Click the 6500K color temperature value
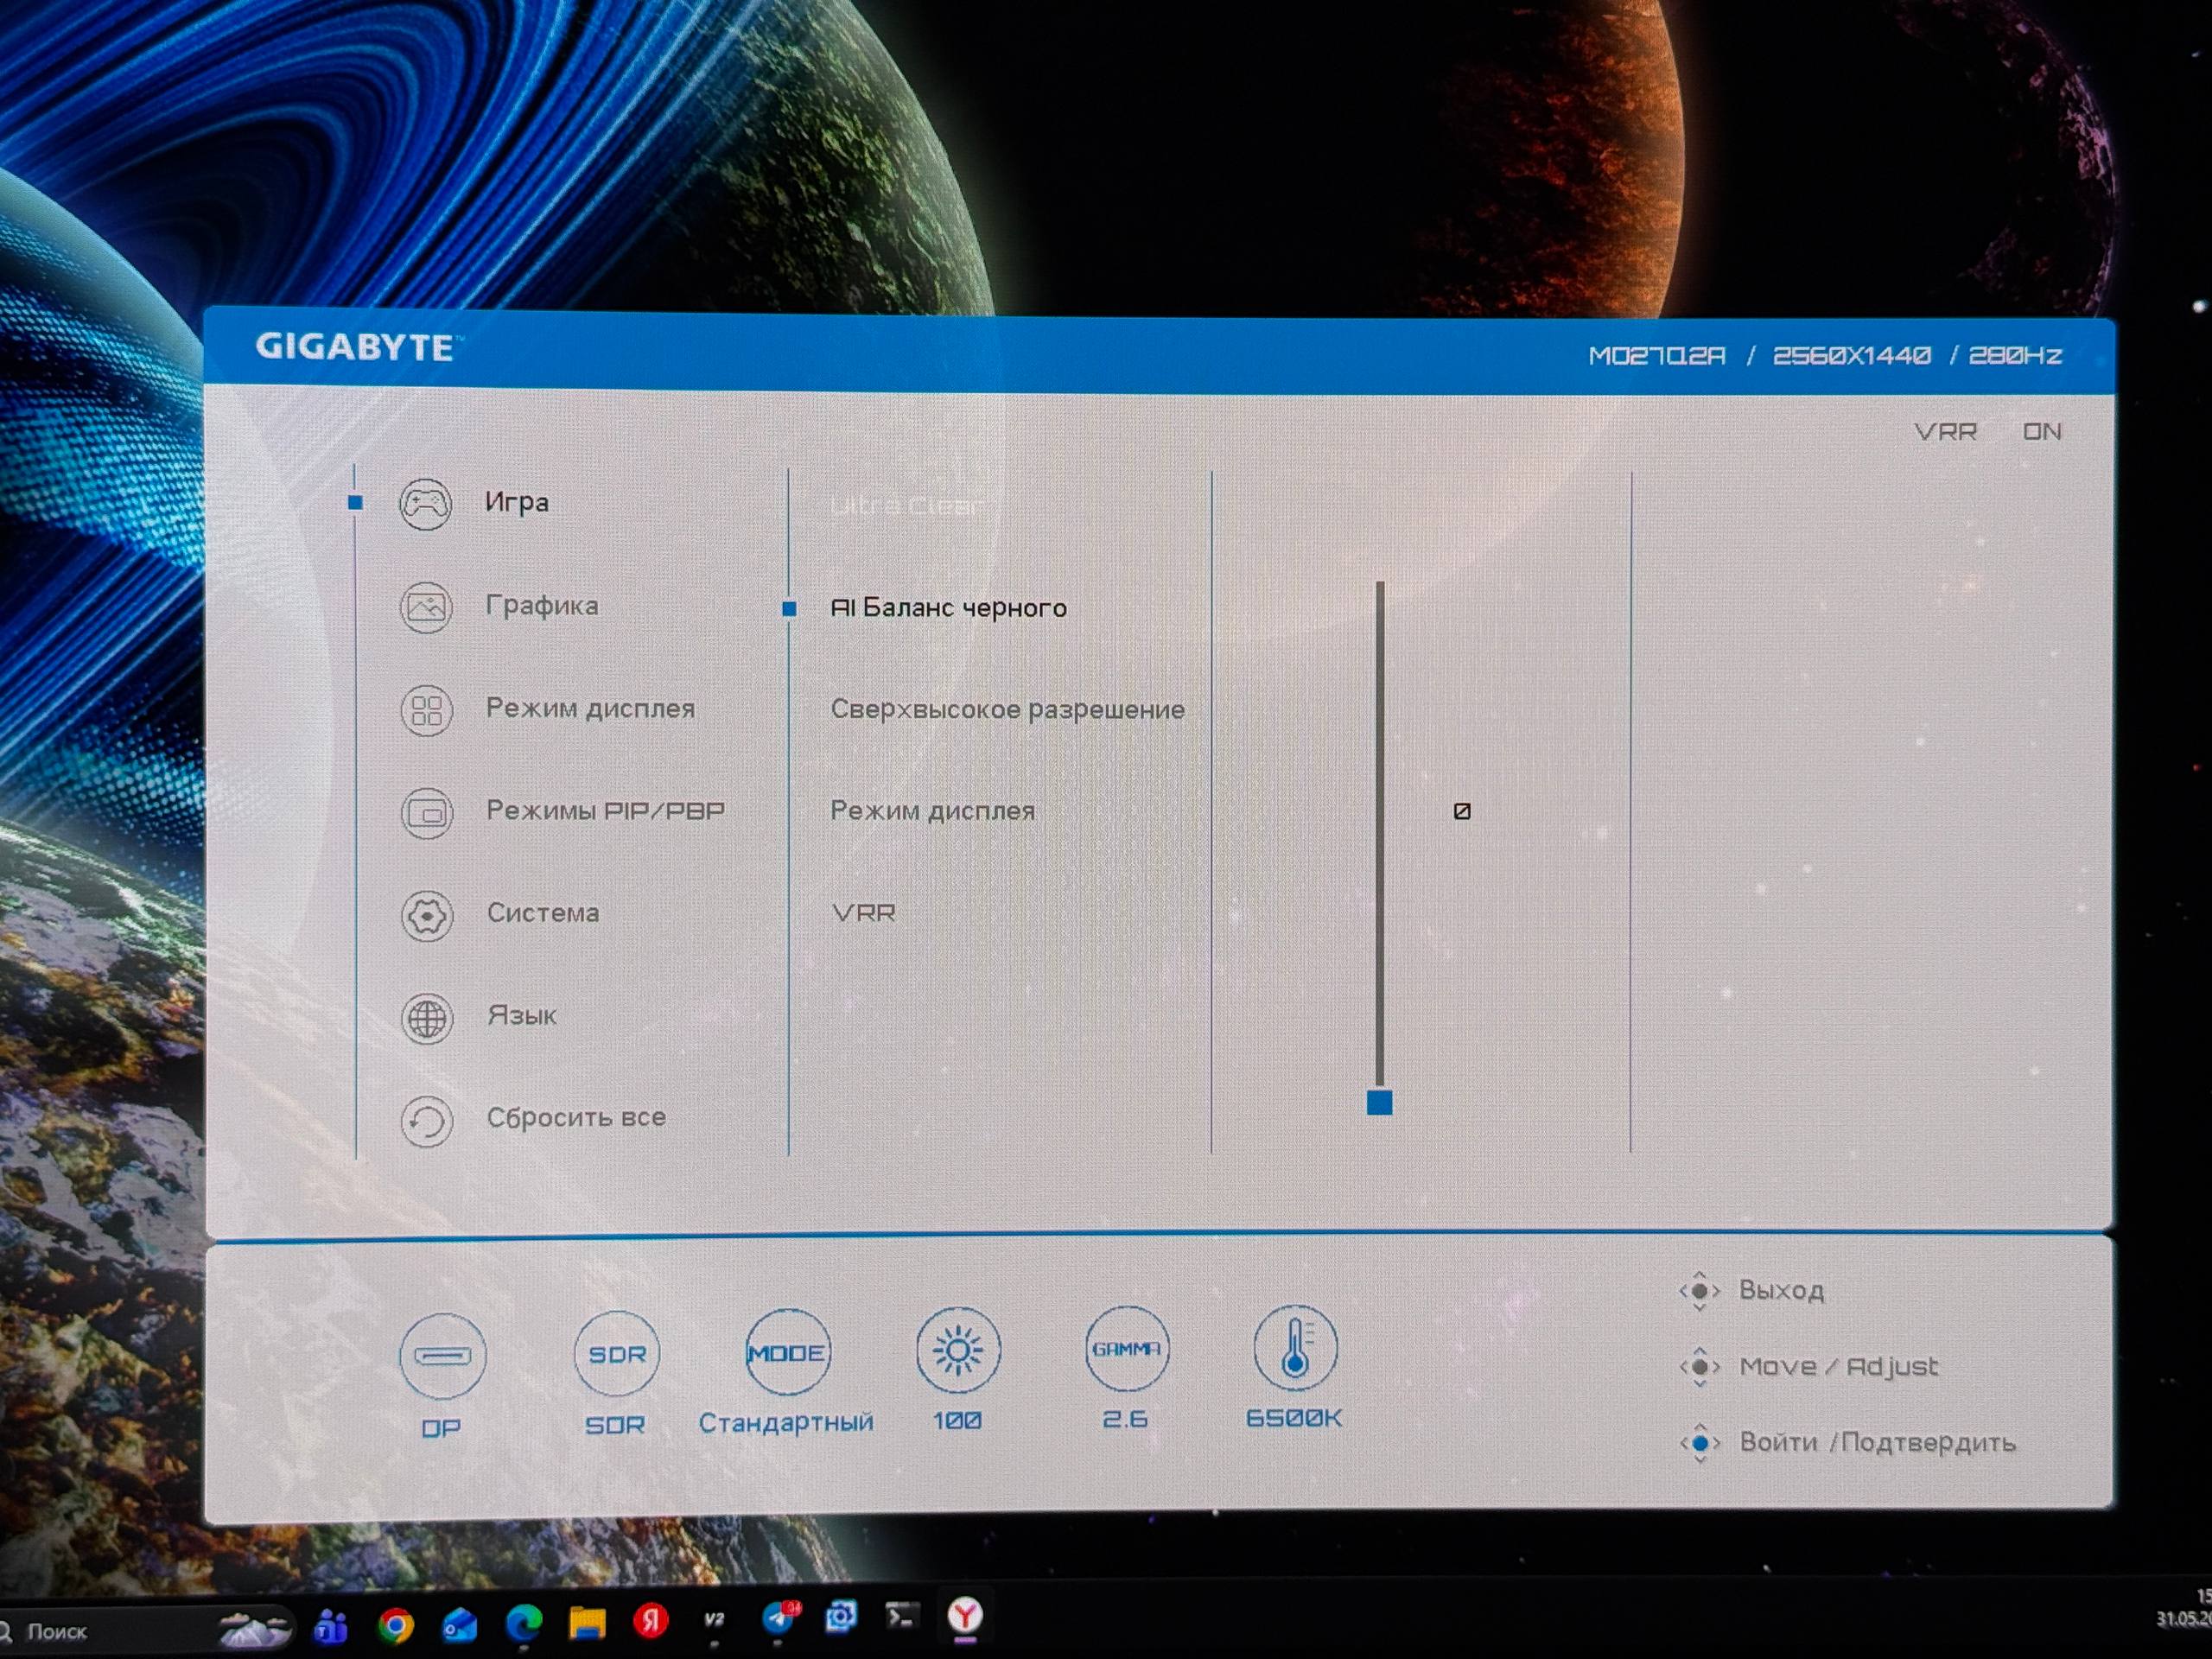This screenshot has width=2212, height=1659. (x=1294, y=1419)
